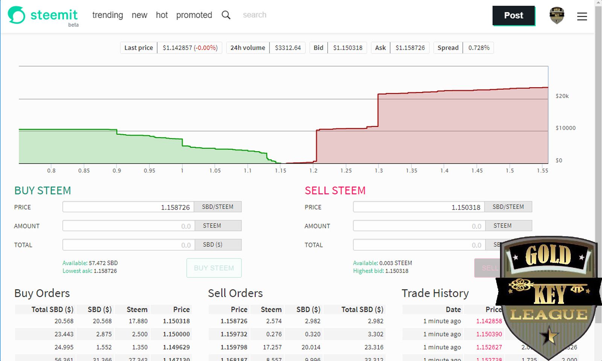Image resolution: width=602 pixels, height=361 pixels.
Task: Open the hot posts tab
Action: click(162, 15)
